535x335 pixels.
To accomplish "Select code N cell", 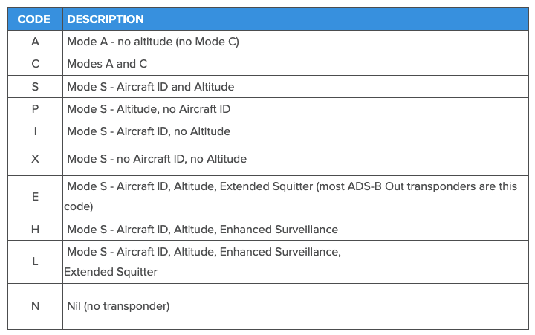I will tap(35, 305).
